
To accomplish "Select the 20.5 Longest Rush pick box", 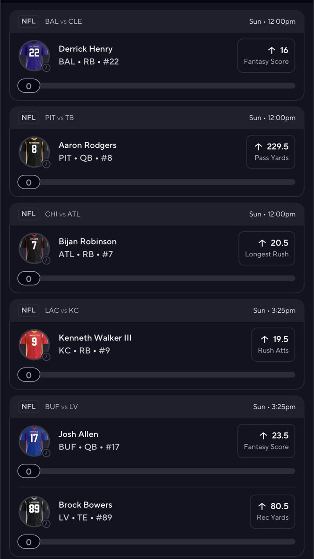I will (x=267, y=248).
